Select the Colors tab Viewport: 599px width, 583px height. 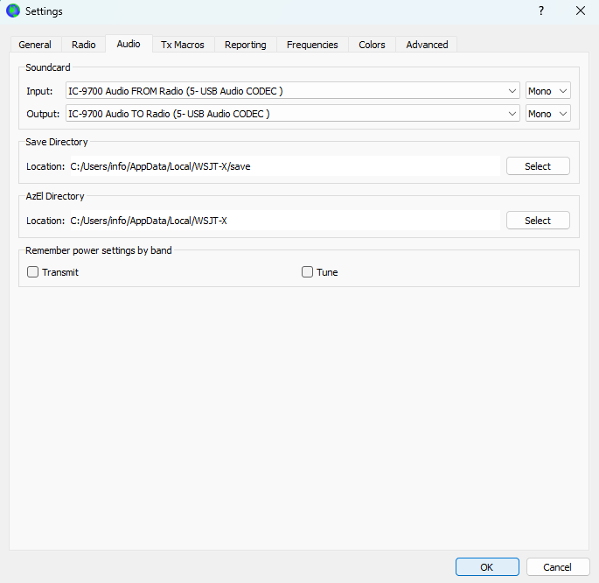(x=372, y=45)
